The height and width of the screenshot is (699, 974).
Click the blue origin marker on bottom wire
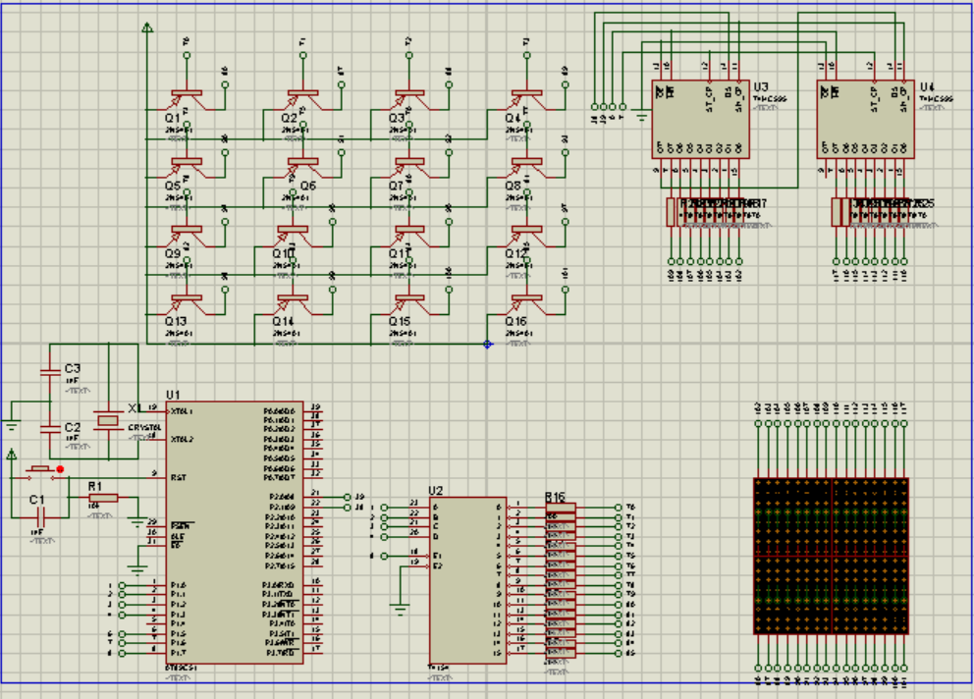[x=488, y=344]
